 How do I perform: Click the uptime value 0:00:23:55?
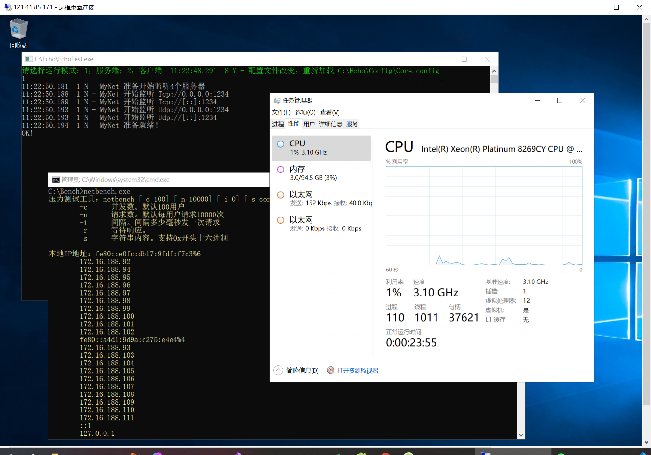[x=411, y=342]
